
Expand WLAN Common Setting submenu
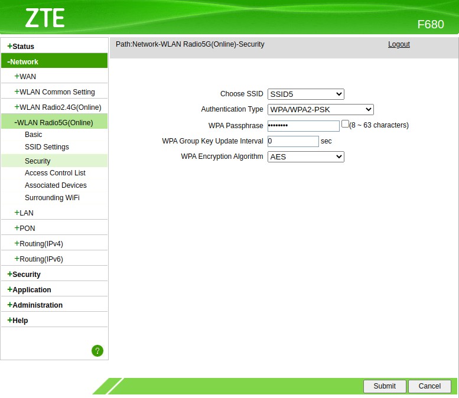click(54, 92)
